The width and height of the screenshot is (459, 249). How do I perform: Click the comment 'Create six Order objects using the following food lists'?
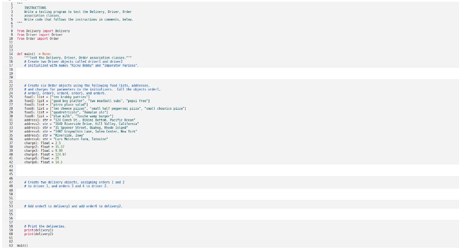(x=87, y=86)
